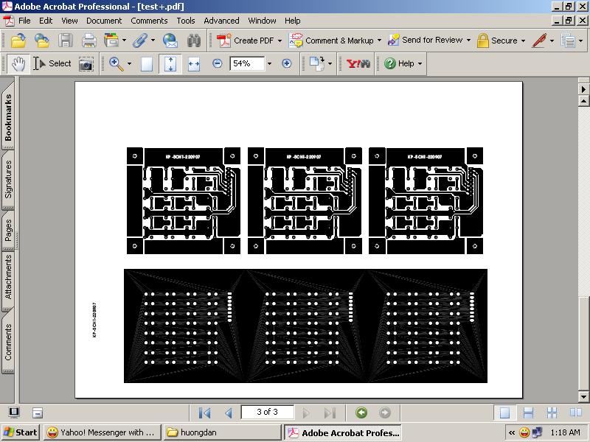The height and width of the screenshot is (442, 590).
Task: Click Comment & Markup button
Action: click(x=331, y=41)
